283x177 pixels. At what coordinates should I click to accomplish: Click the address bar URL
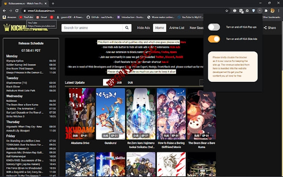click(41, 11)
